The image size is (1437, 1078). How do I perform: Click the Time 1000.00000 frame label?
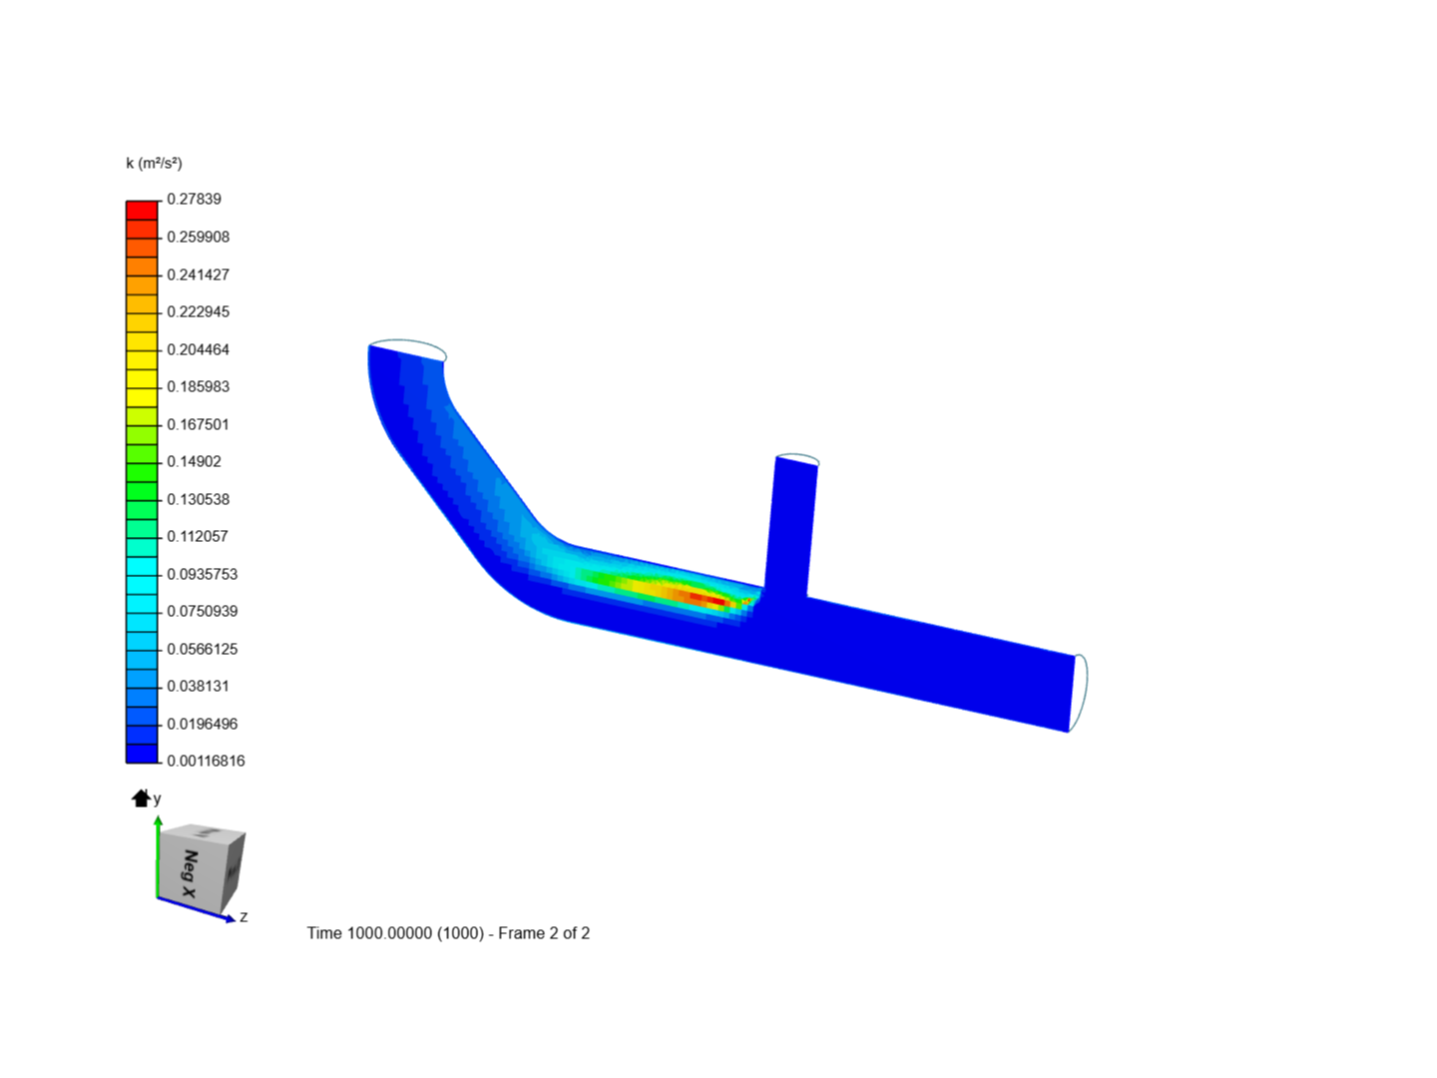click(448, 933)
